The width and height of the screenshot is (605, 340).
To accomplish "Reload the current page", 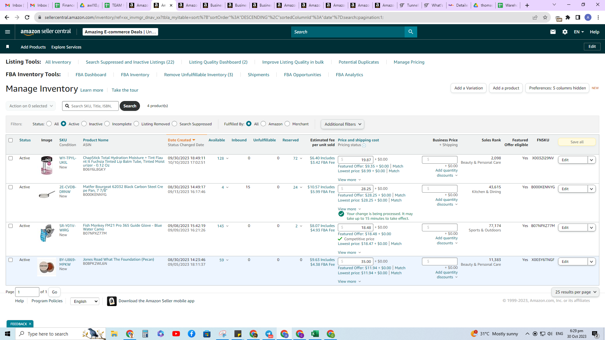I will pos(27,17).
